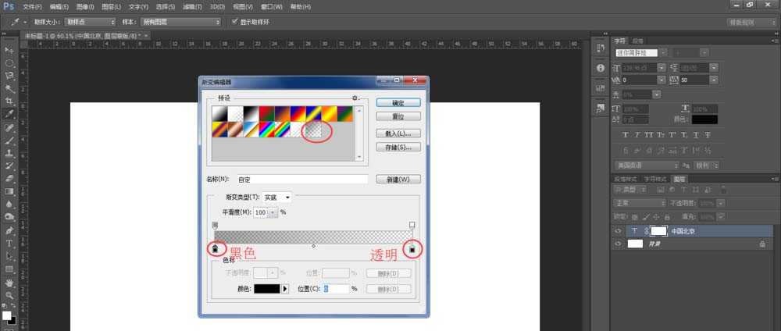Expand the 取样大小 dropdown
This screenshot has width=781, height=331.
[x=90, y=22]
